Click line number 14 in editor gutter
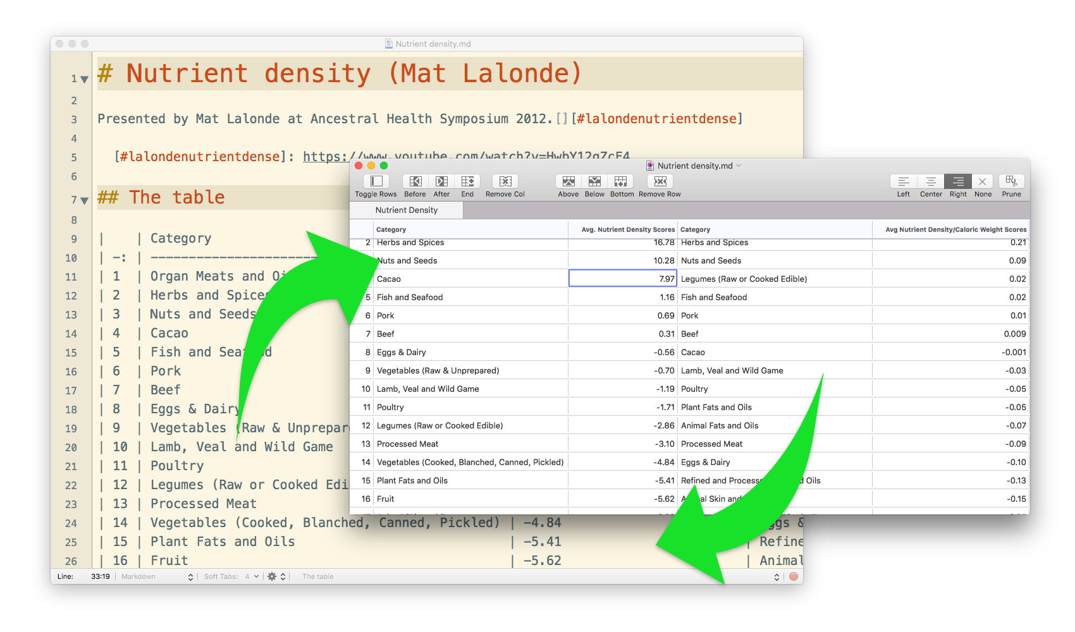The height and width of the screenshot is (632, 1075). 71,334
